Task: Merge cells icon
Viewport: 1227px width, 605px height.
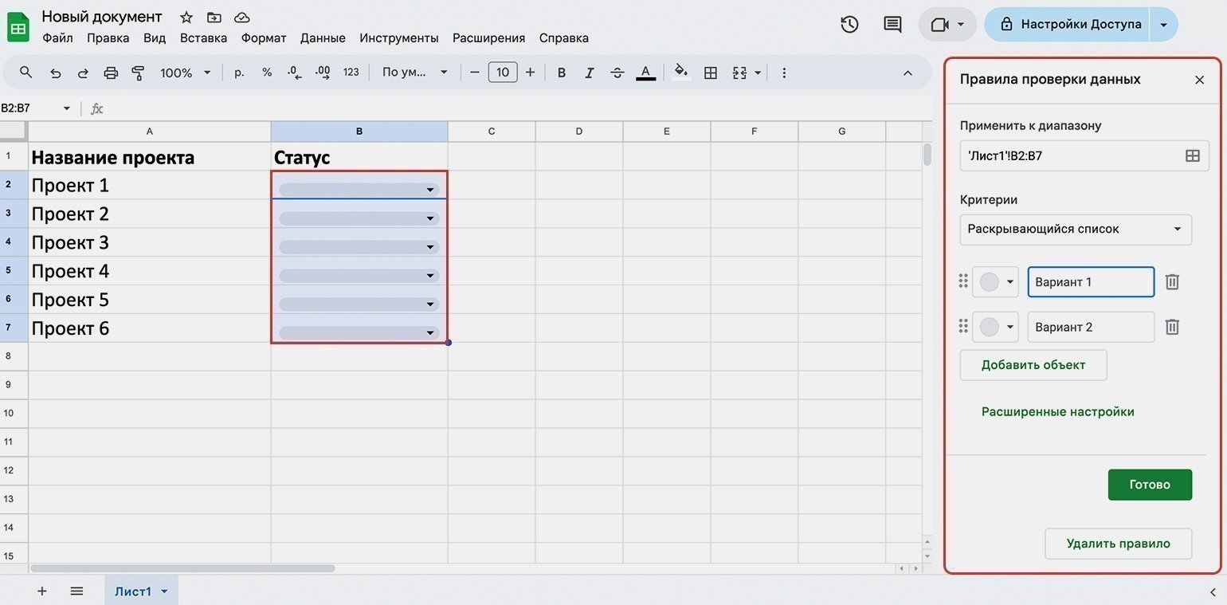Action: tap(739, 73)
